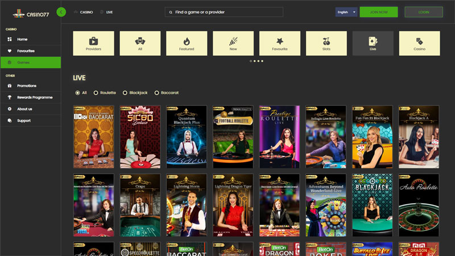The width and height of the screenshot is (455, 256).
Task: Select Games in the sidebar
Action: pyautogui.click(x=31, y=63)
